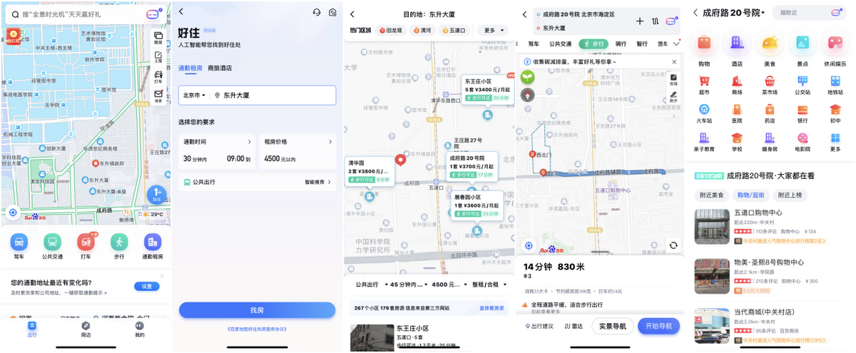Image resolution: width=856 pixels, height=353 pixels.
Task: Open the 北京市 city dropdown
Action: (195, 95)
